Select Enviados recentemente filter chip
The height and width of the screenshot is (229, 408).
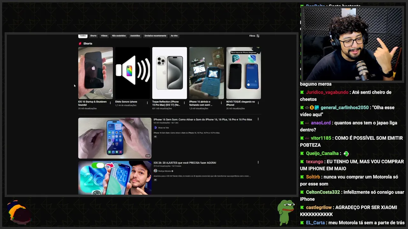pos(155,36)
